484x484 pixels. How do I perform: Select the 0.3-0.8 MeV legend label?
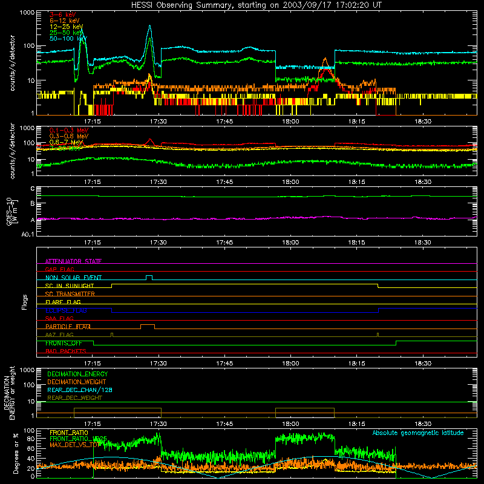click(x=69, y=136)
